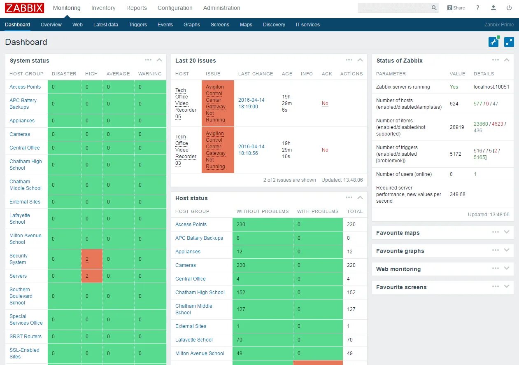
Task: Expand the Favourite maps widget
Action: click(x=507, y=232)
